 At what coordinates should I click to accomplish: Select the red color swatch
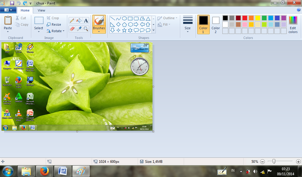[x=245, y=18]
